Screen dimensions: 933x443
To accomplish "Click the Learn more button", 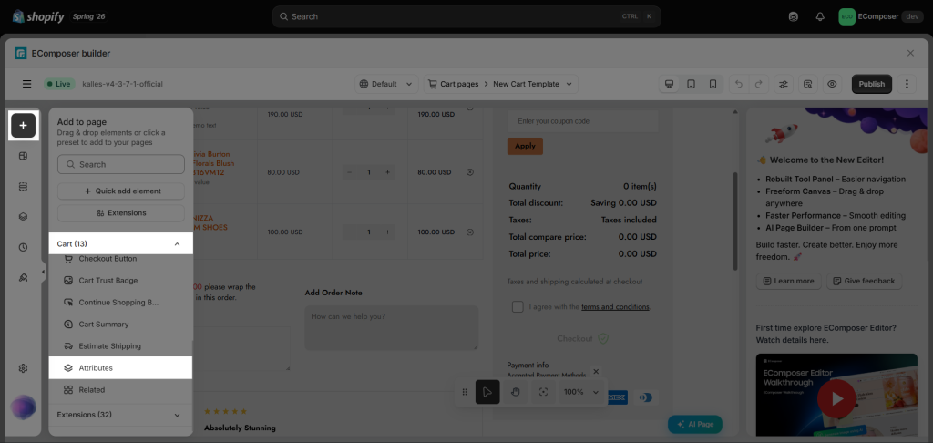I will [788, 281].
